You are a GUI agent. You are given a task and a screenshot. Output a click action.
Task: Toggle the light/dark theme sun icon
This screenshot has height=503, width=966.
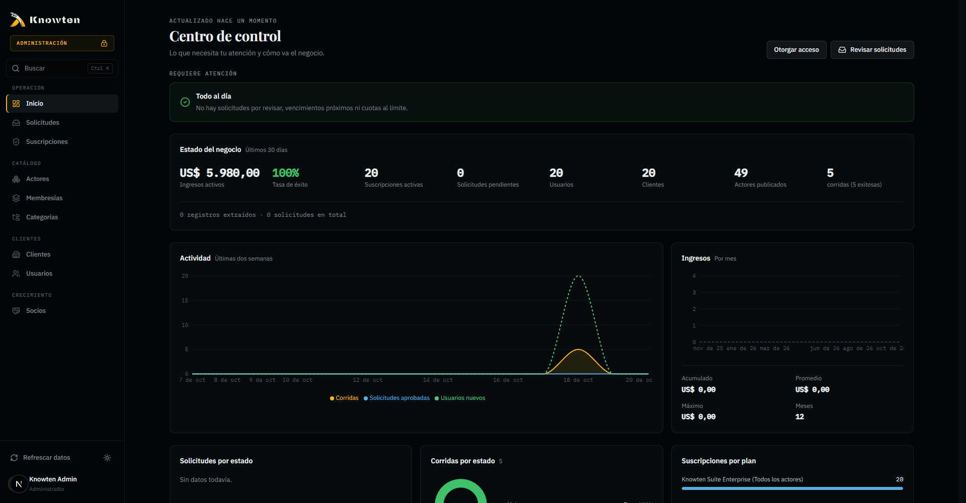[x=107, y=458]
